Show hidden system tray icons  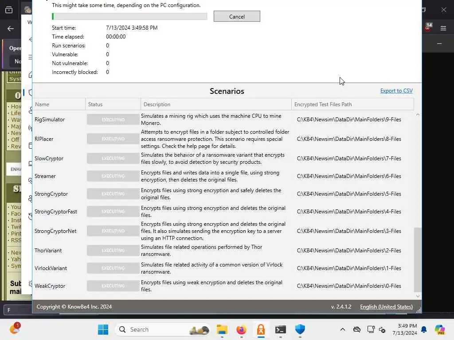(x=343, y=329)
